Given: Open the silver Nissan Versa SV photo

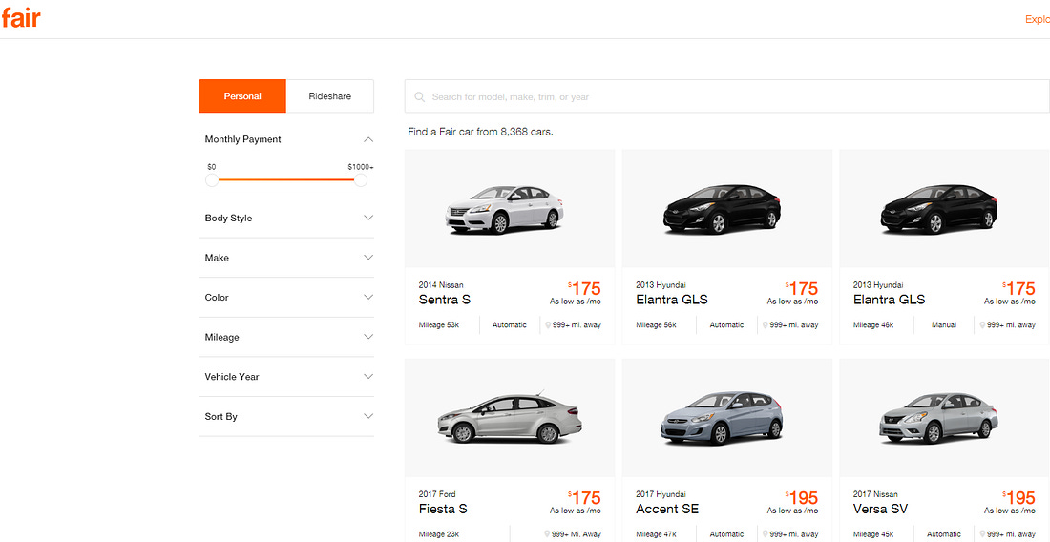Looking at the screenshot, I should click(939, 418).
